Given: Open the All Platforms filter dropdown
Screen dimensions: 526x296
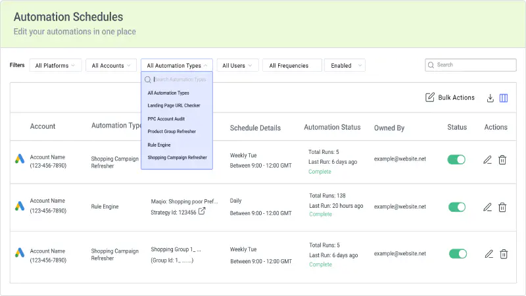Looking at the screenshot, I should click(x=55, y=65).
